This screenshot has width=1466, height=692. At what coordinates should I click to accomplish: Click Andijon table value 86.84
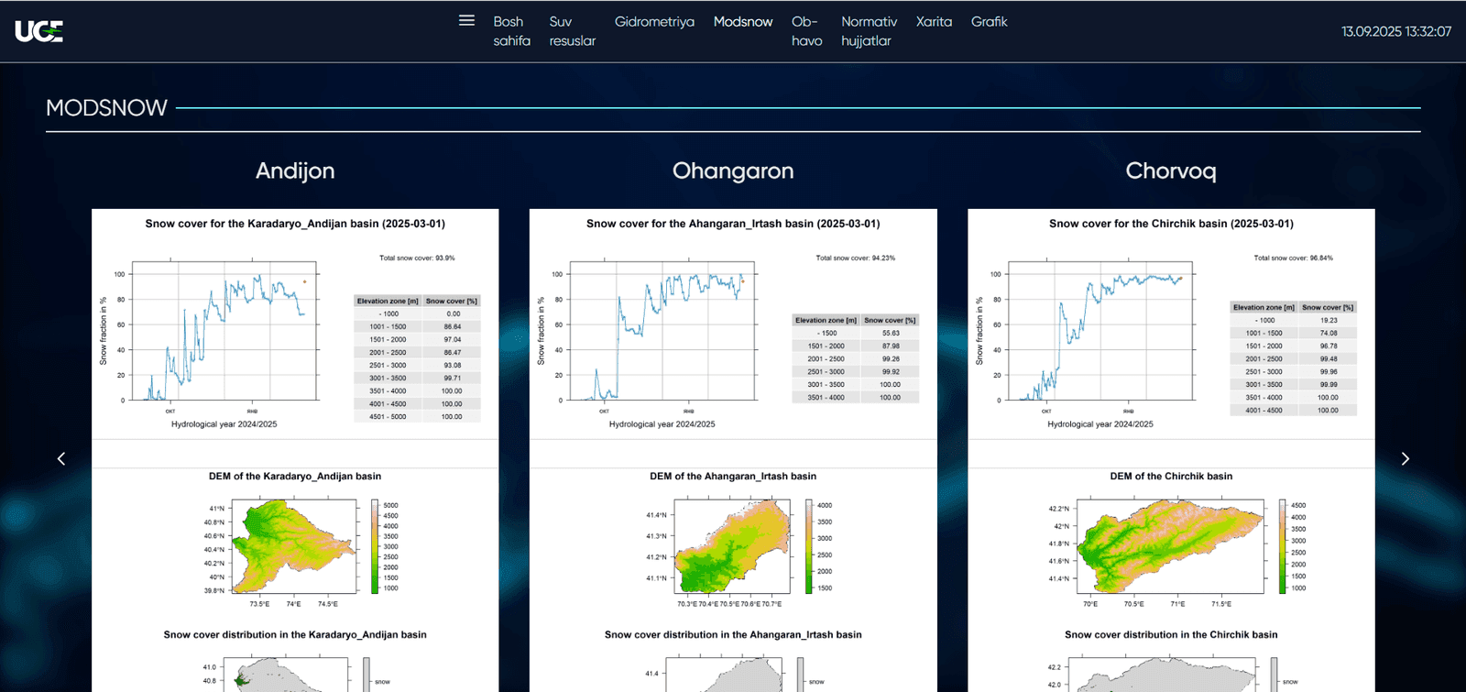[x=453, y=327]
